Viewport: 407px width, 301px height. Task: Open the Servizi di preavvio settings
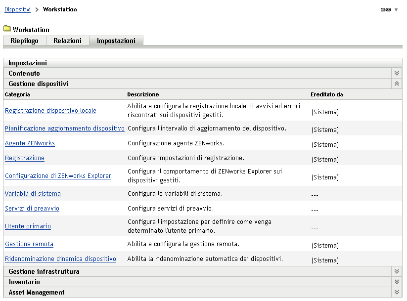point(32,209)
